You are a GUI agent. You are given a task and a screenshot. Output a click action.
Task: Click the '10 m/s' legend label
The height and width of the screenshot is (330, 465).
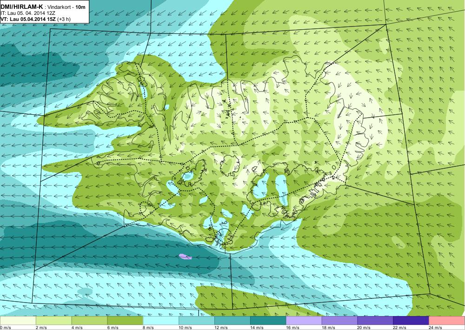[x=185, y=328]
